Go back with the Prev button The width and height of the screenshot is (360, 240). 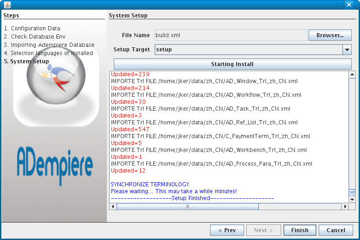pyautogui.click(x=227, y=230)
